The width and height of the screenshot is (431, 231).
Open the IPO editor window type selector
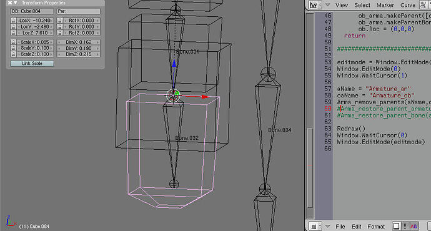click(315, 5)
